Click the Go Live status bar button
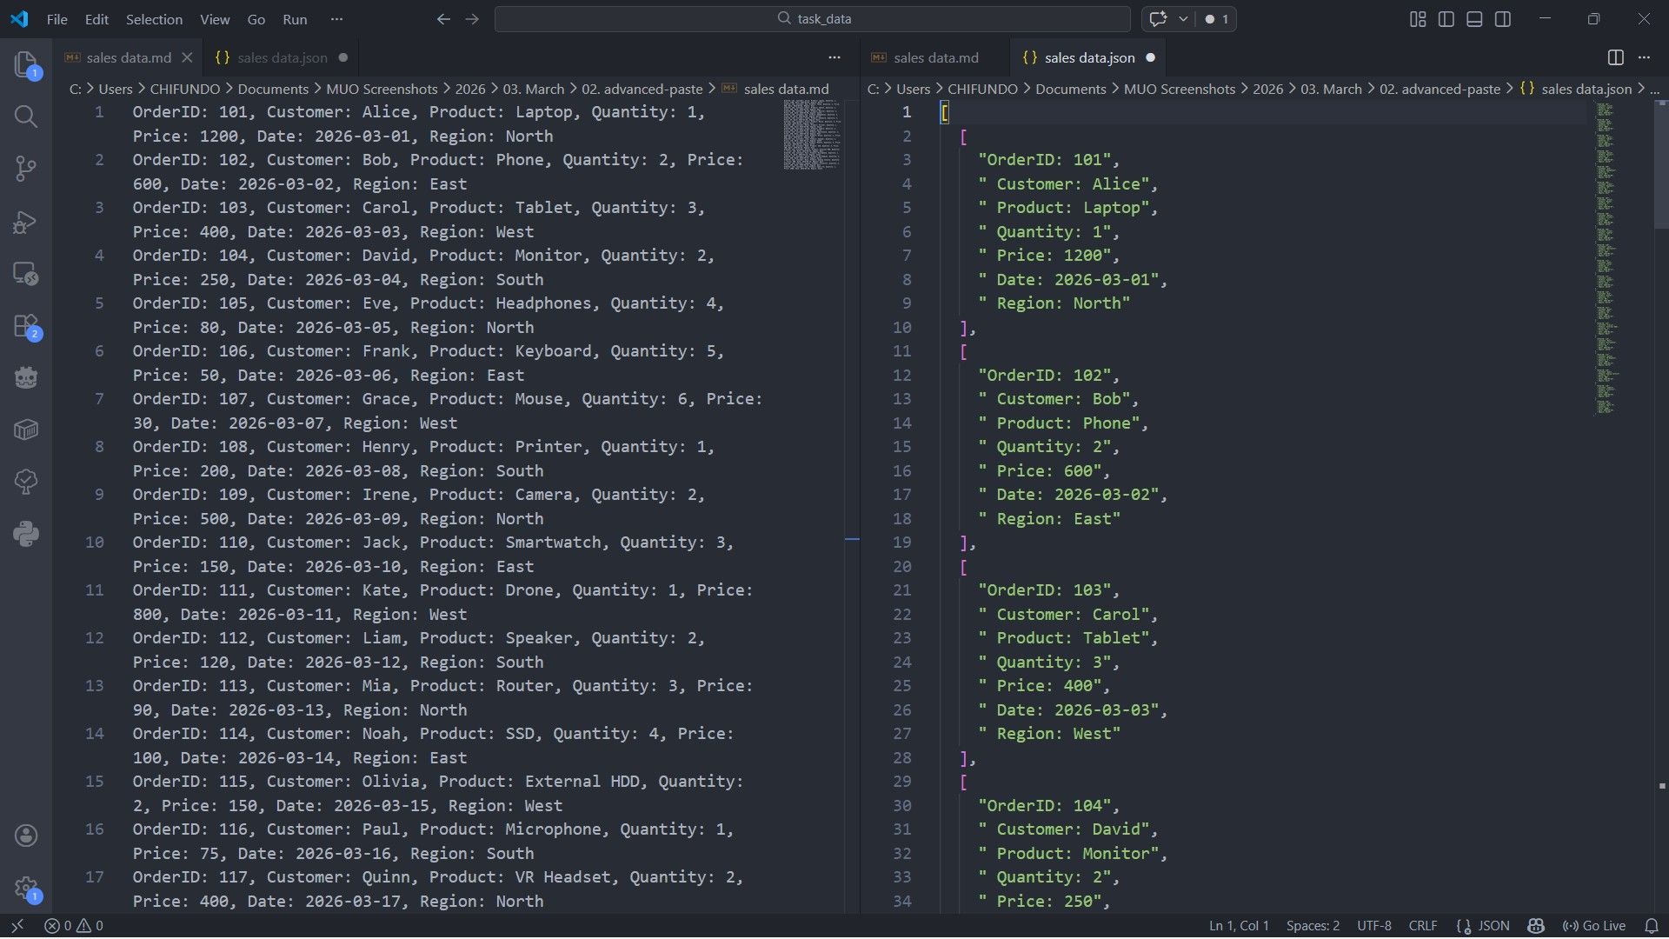This screenshot has height=939, width=1669. pos(1593,926)
